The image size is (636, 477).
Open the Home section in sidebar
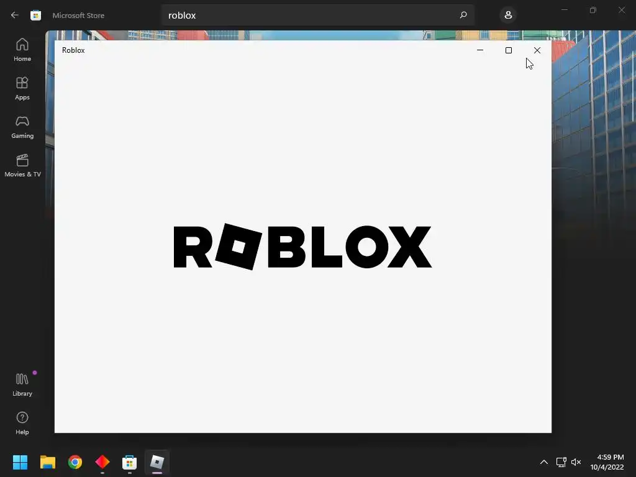pos(22,50)
